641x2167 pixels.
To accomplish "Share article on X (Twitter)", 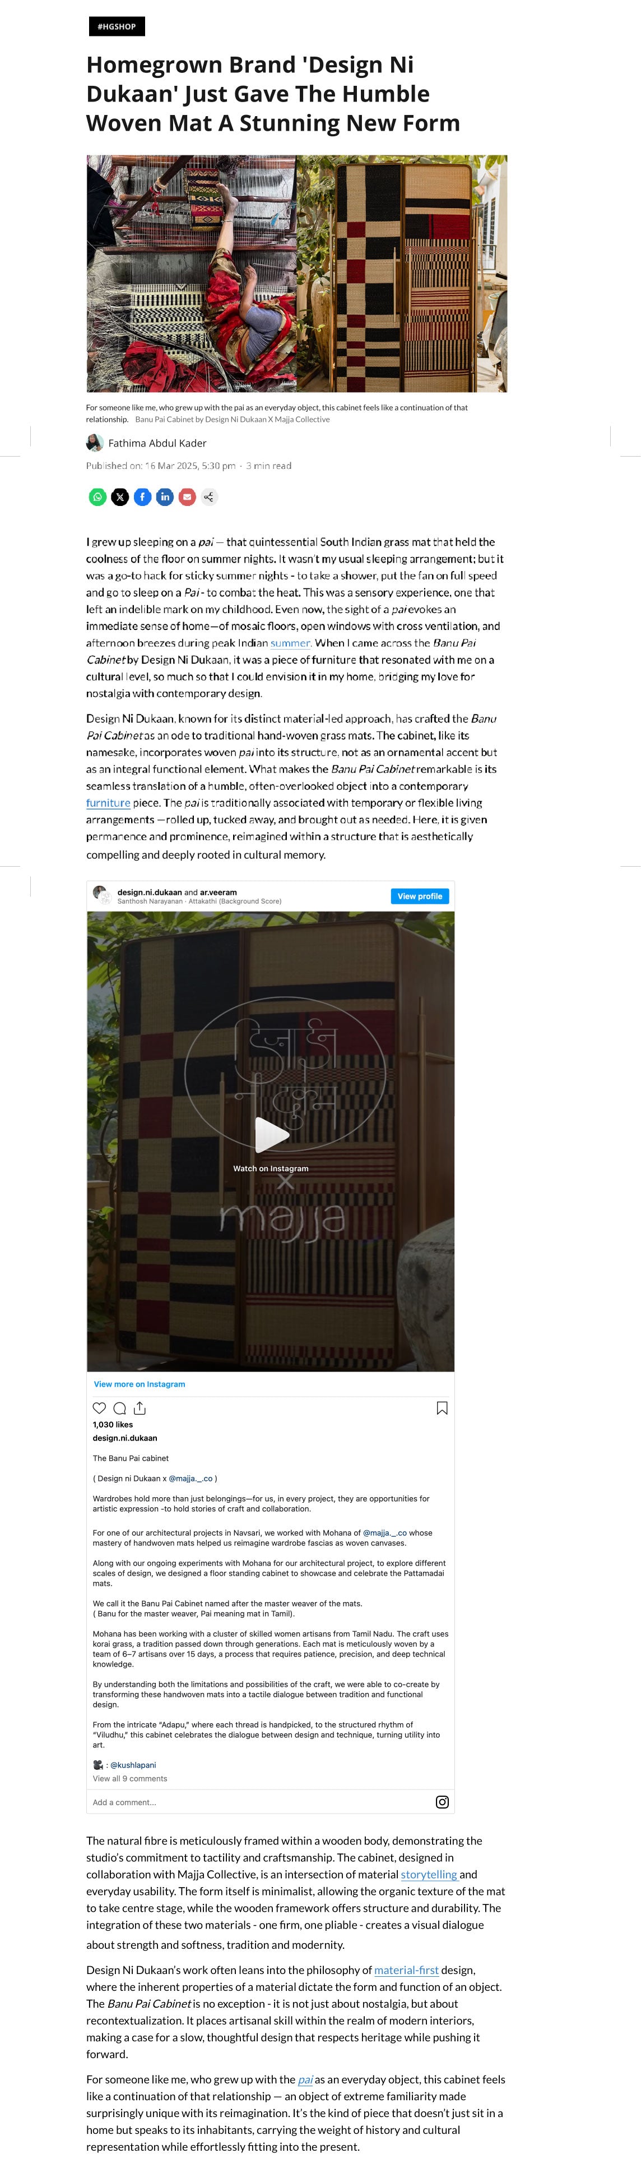I will pos(120,497).
